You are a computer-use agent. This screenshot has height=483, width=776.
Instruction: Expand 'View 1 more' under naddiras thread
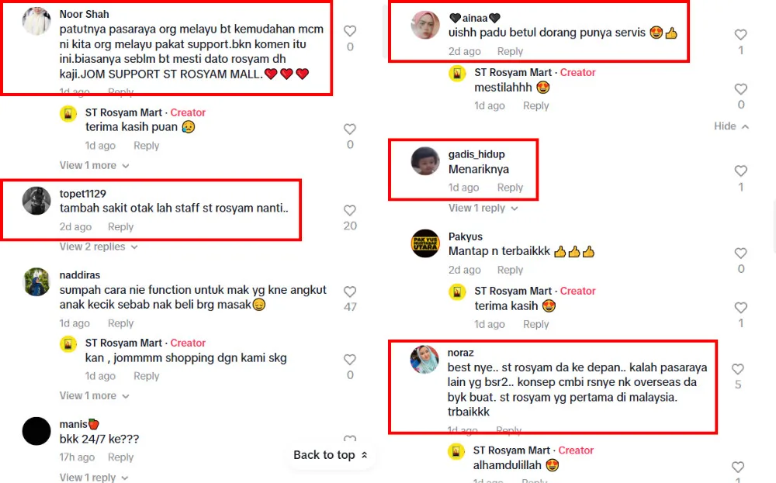coord(95,396)
